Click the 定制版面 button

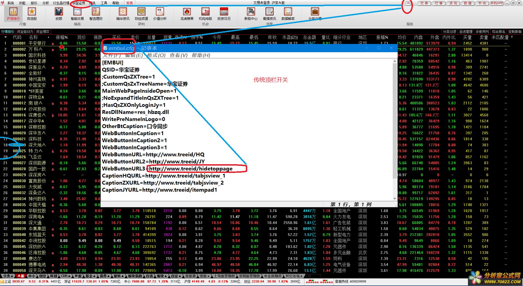coord(515,32)
